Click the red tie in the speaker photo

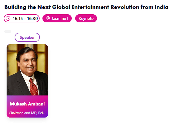33,87
